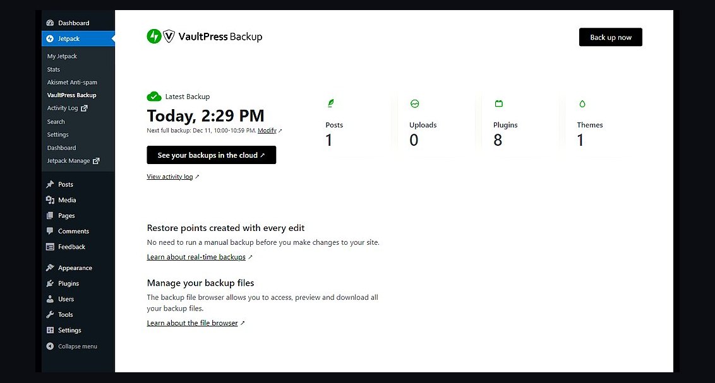Select VaultPress Backup submenu item
This screenshot has height=383, width=715.
(x=71, y=95)
